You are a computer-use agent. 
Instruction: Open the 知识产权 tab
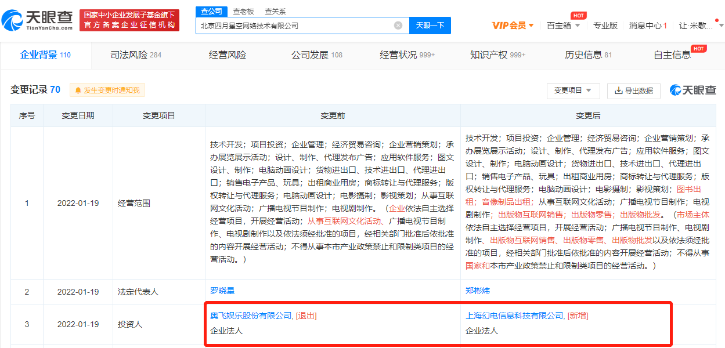pyautogui.click(x=497, y=55)
